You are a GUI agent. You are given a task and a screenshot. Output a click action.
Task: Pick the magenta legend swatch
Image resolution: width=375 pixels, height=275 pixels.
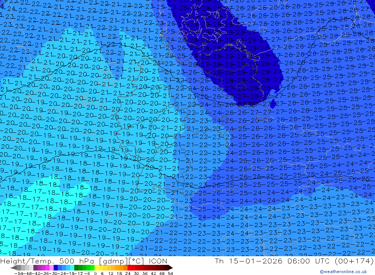click(x=48, y=267)
